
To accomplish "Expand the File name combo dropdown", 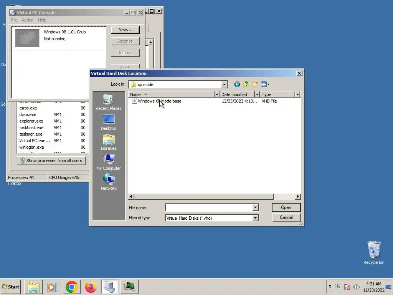I will tap(255, 207).
